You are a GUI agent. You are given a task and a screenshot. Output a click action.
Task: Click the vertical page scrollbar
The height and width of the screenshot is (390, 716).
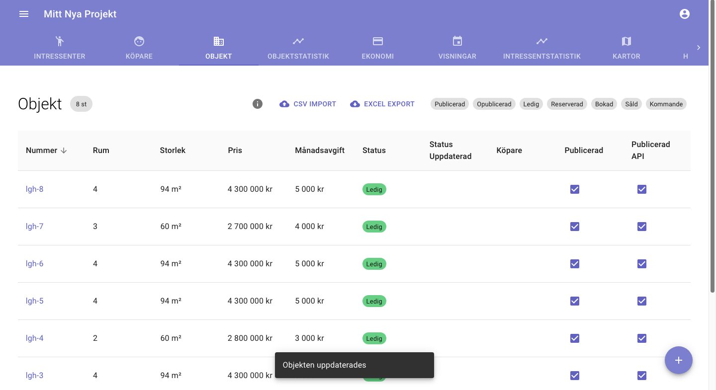pos(712,149)
